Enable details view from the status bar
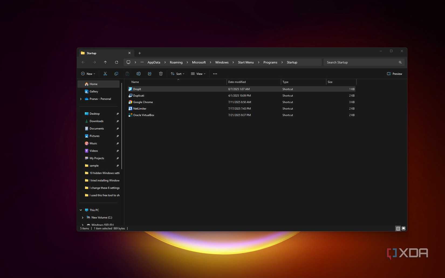 click(x=398, y=228)
